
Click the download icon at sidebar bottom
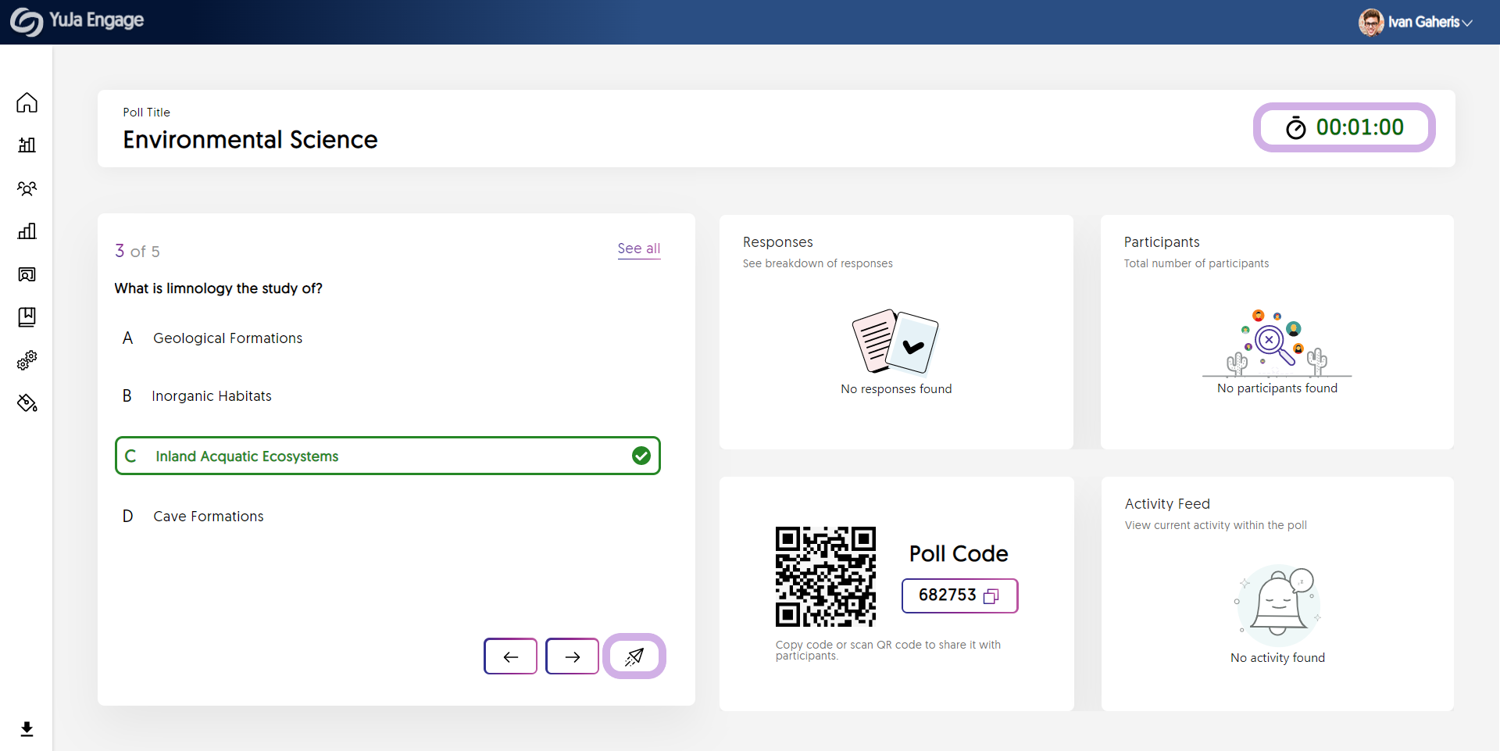27,728
